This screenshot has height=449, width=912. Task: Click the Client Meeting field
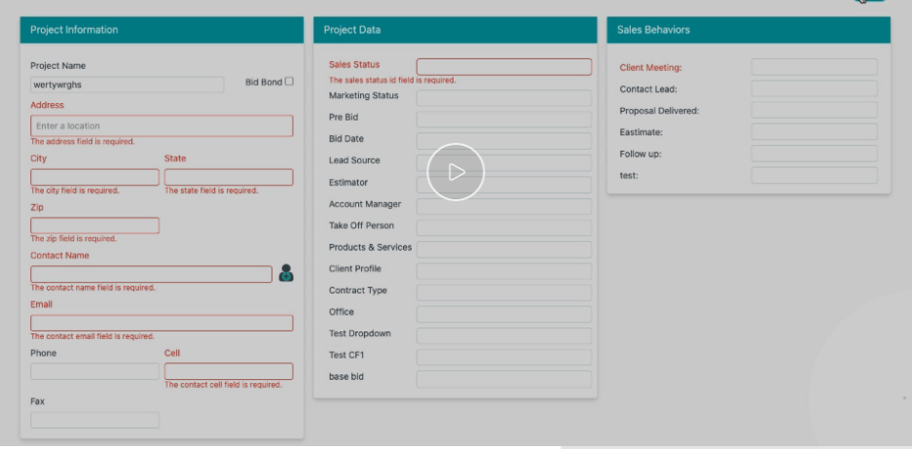point(815,67)
